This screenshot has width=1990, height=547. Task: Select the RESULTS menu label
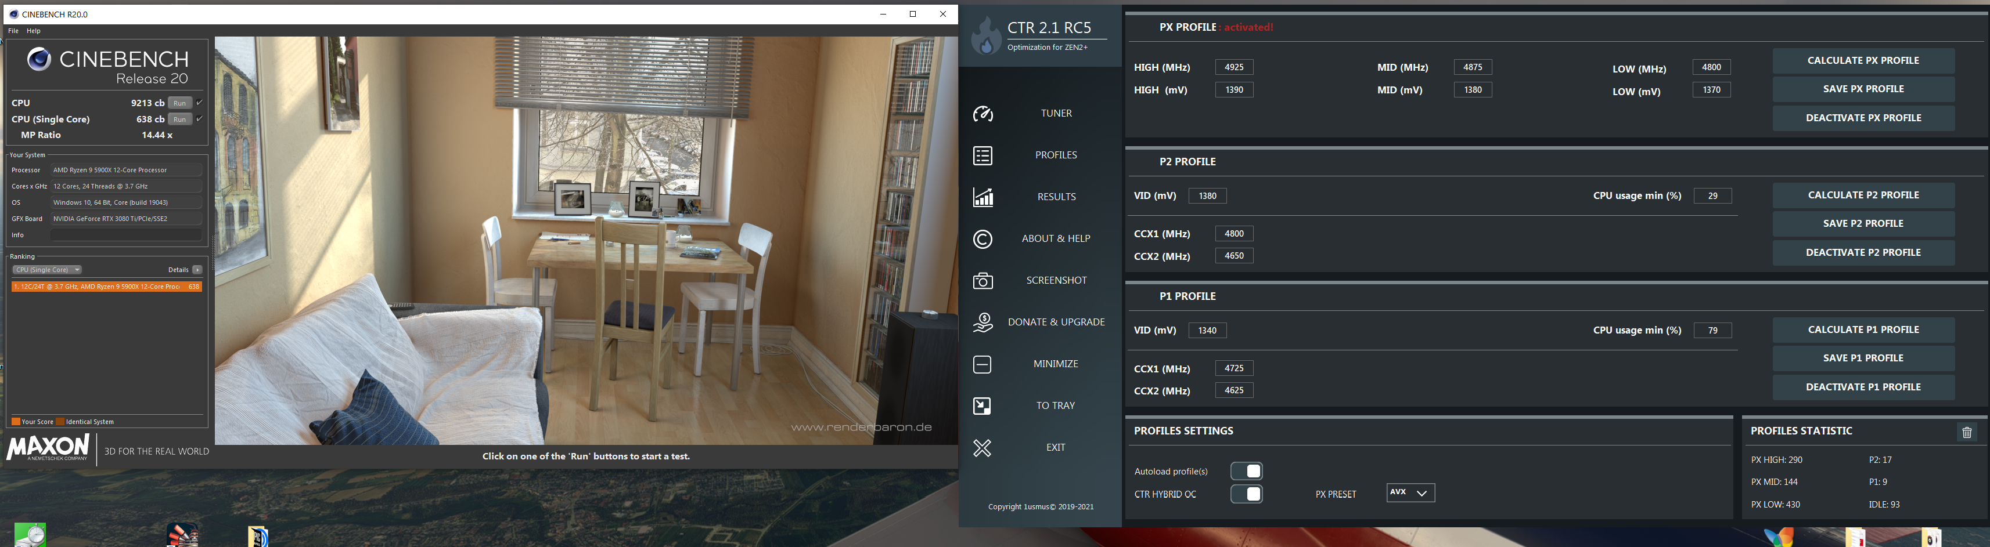(1056, 197)
